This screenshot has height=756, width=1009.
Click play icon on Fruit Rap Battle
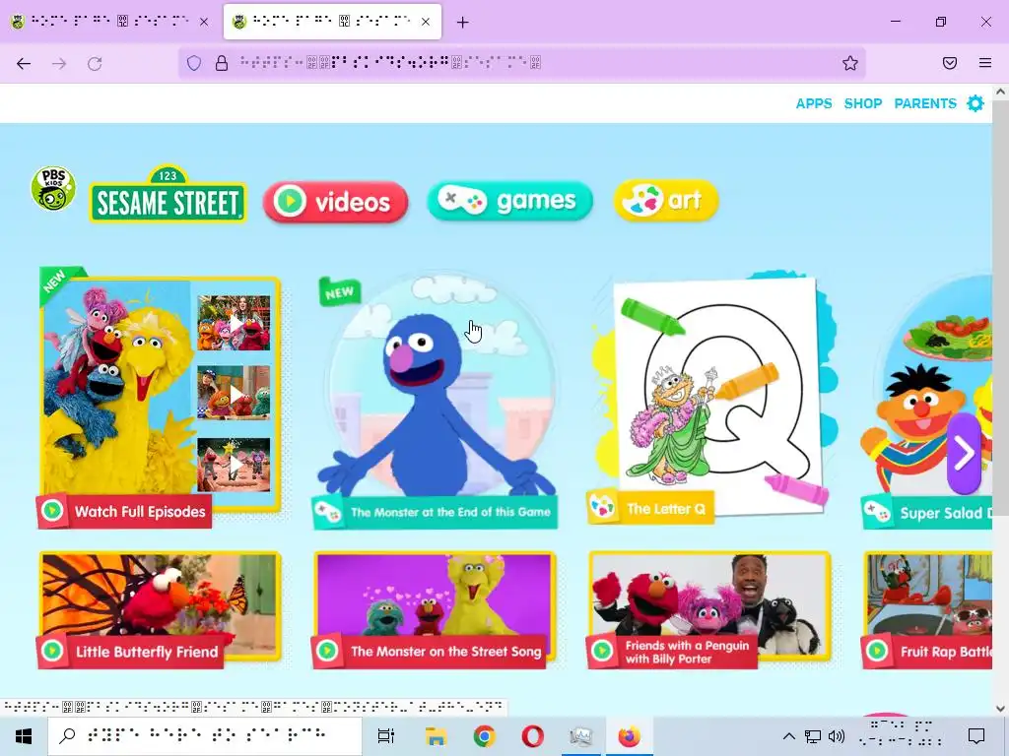pos(877,651)
